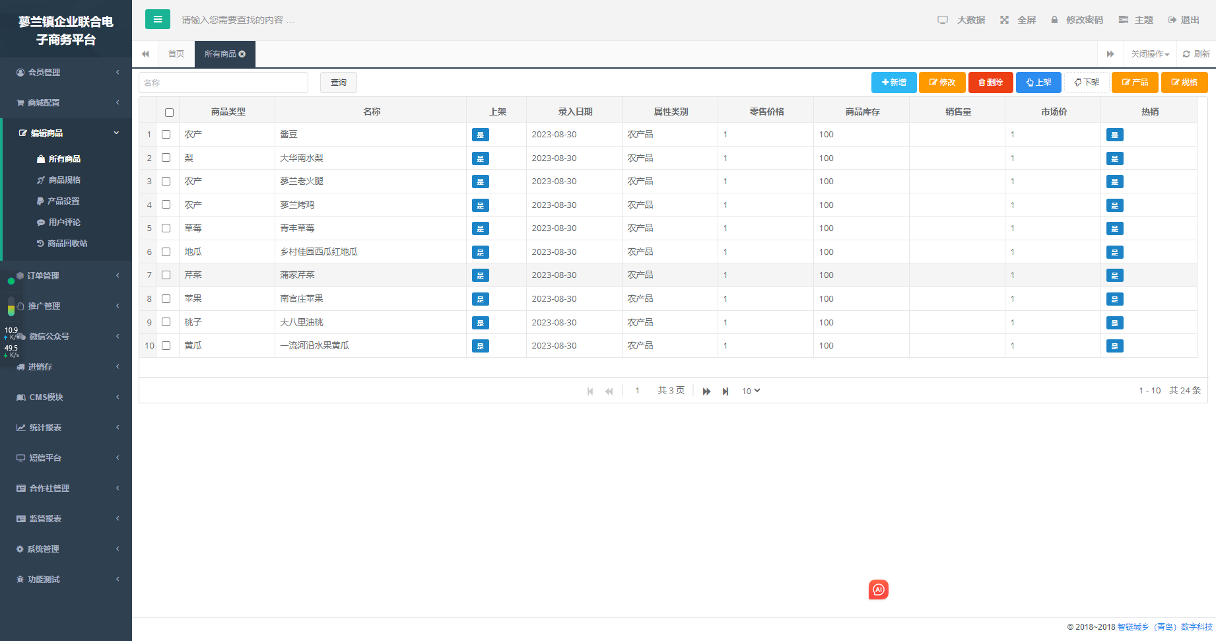The image size is (1216, 641).
Task: Open the 关闭操作 dropdown
Action: [x=1150, y=54]
